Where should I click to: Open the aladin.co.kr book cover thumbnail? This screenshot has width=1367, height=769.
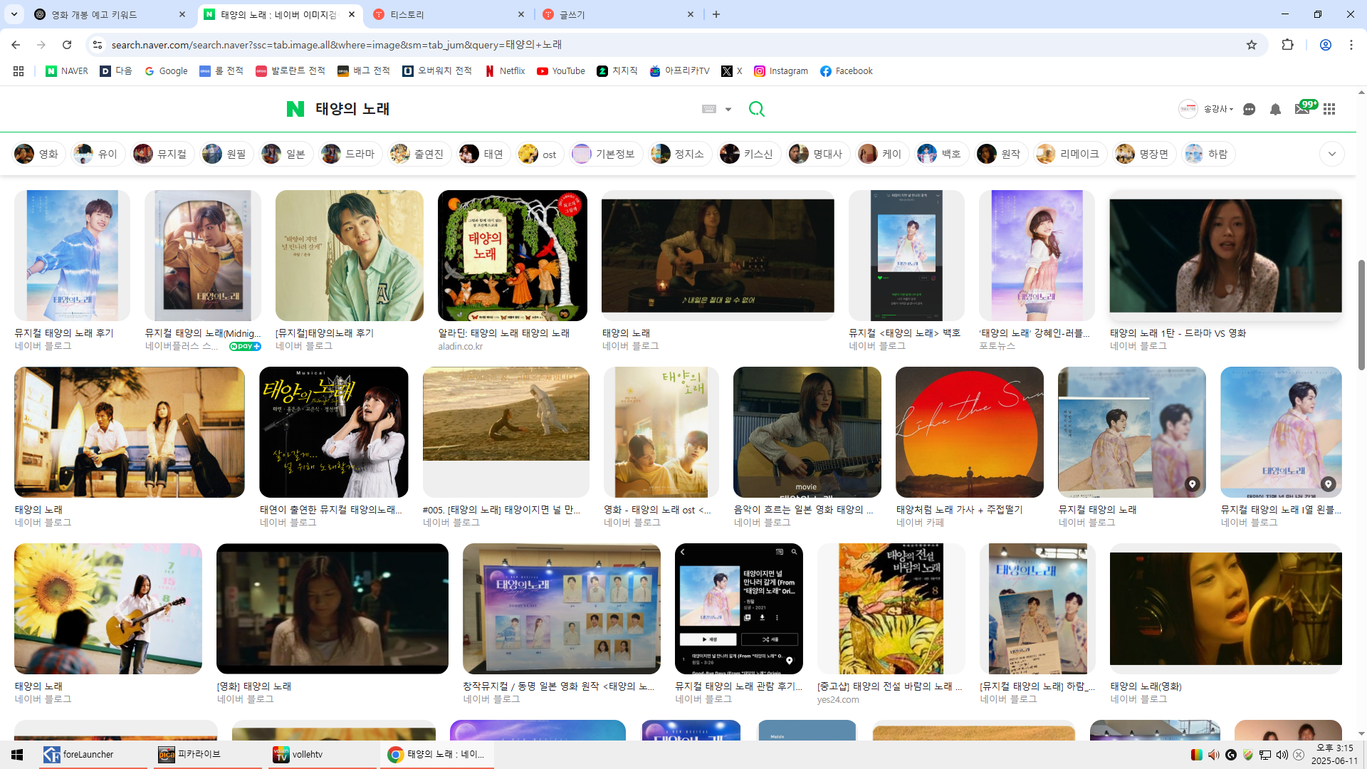coord(512,256)
